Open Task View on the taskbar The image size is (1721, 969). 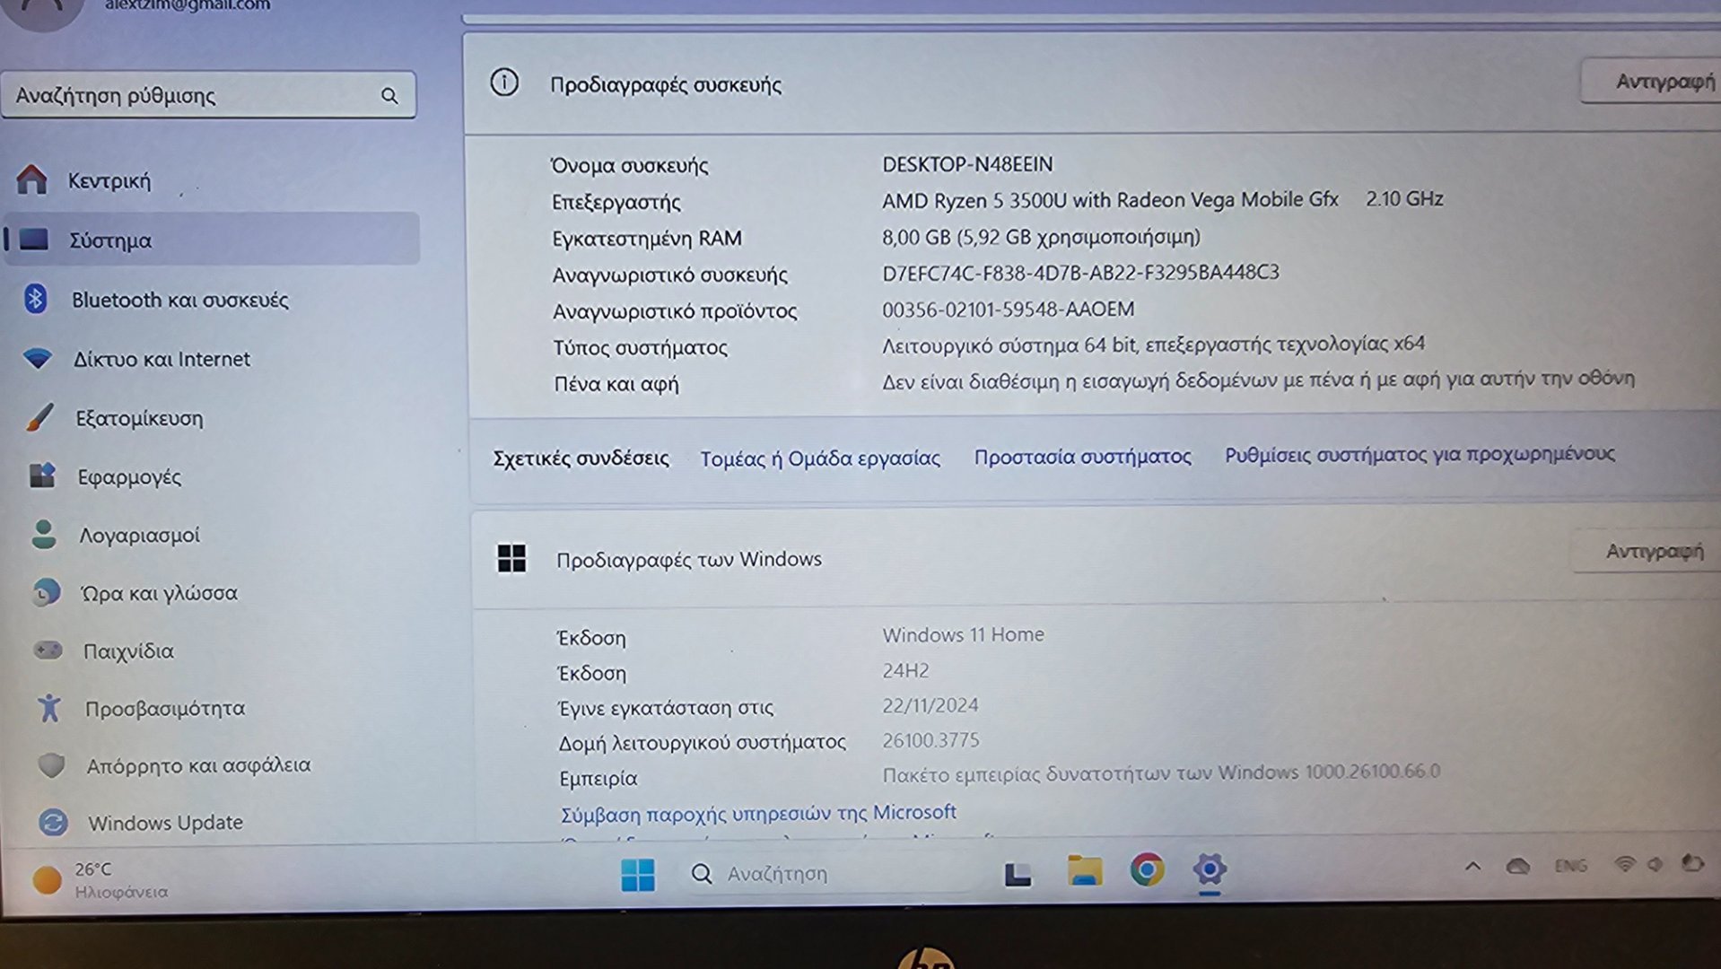pos(1017,873)
